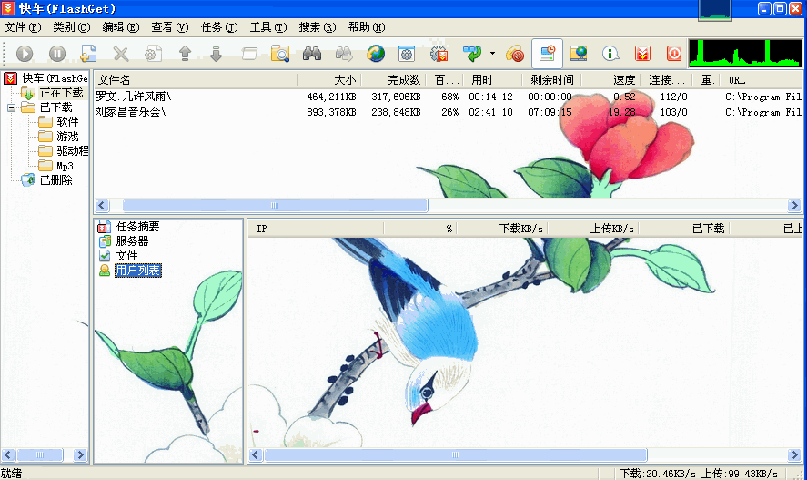Open the 服务器 details item
The height and width of the screenshot is (480, 807).
pyautogui.click(x=132, y=241)
